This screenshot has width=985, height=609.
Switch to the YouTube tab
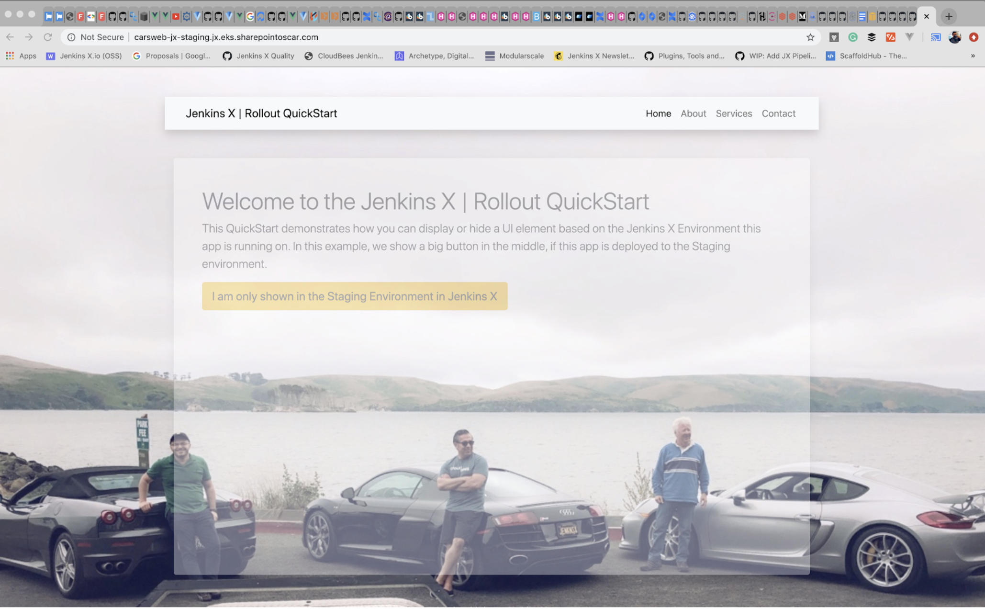coord(176,17)
